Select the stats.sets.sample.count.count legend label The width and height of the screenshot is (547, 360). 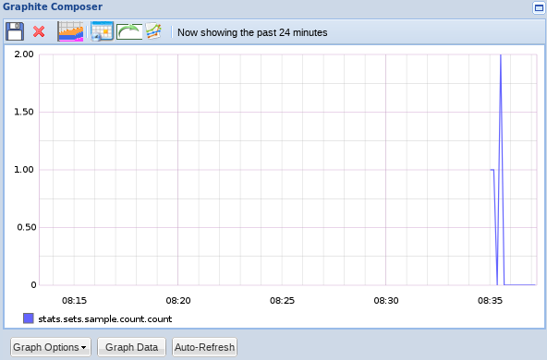(x=105, y=319)
